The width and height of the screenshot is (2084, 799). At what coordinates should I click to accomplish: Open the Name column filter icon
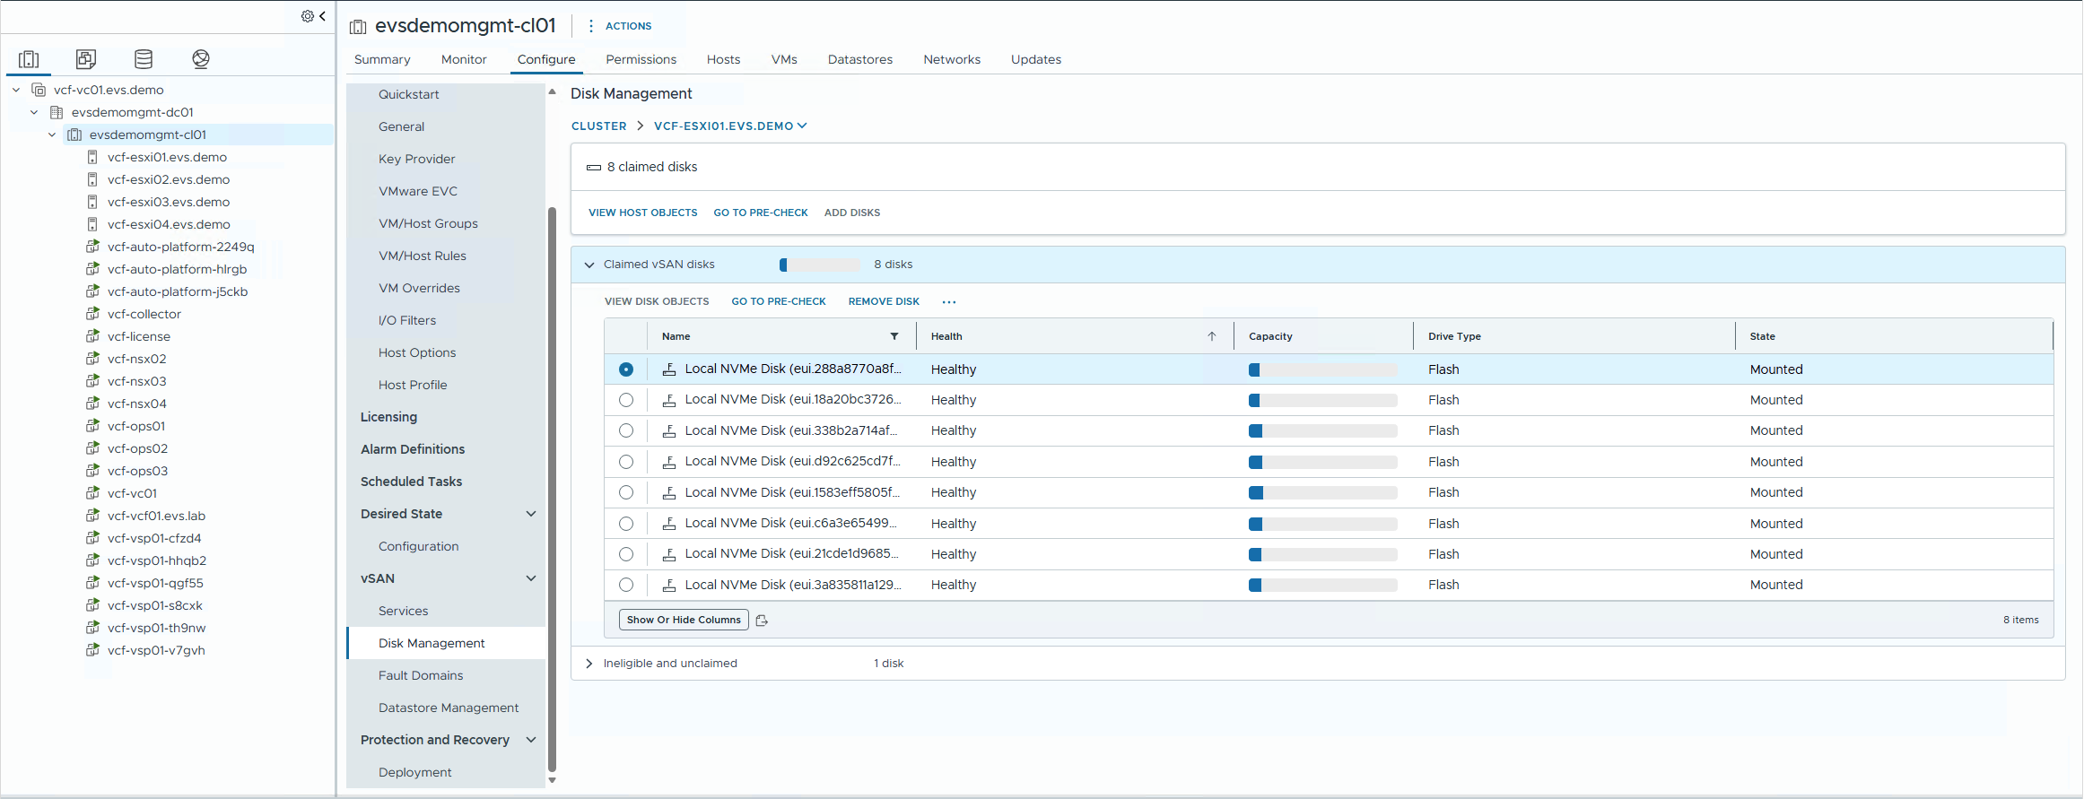tap(894, 336)
